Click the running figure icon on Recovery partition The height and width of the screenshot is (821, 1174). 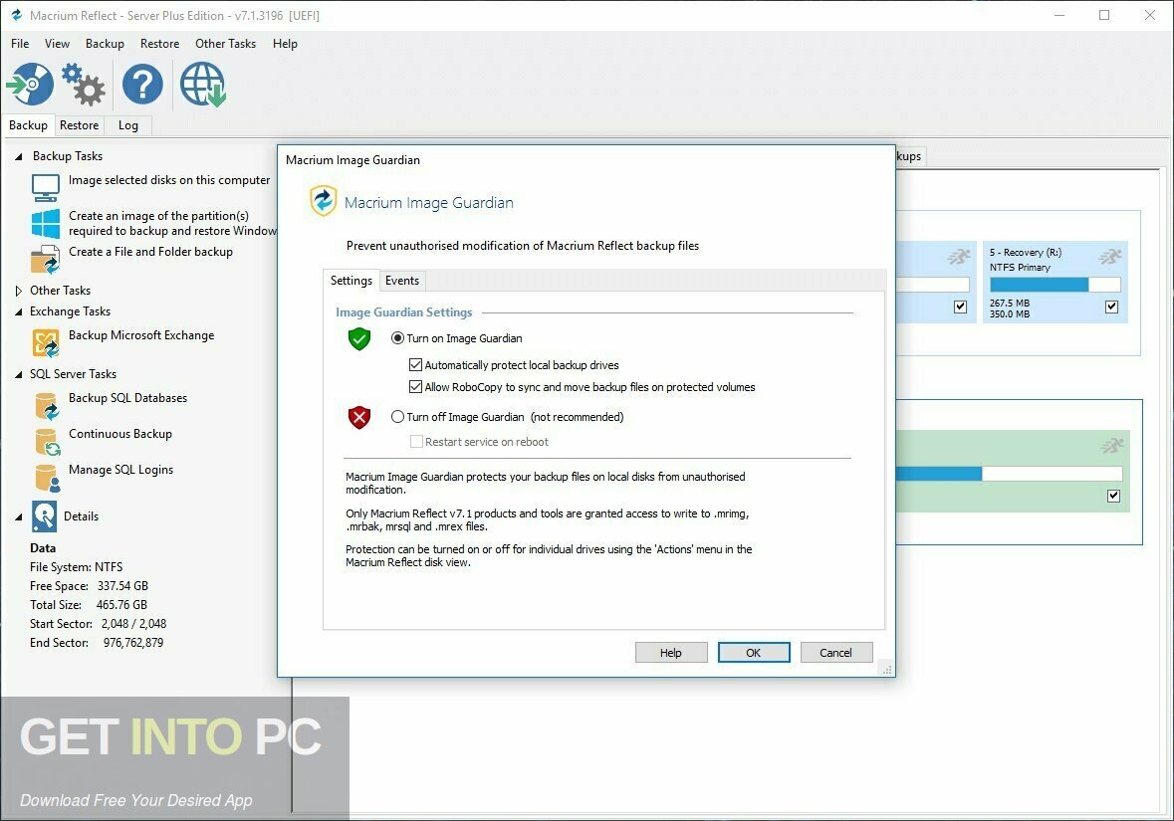click(1110, 257)
